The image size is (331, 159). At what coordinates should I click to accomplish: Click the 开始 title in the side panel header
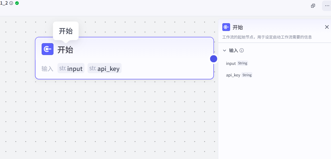point(238,28)
